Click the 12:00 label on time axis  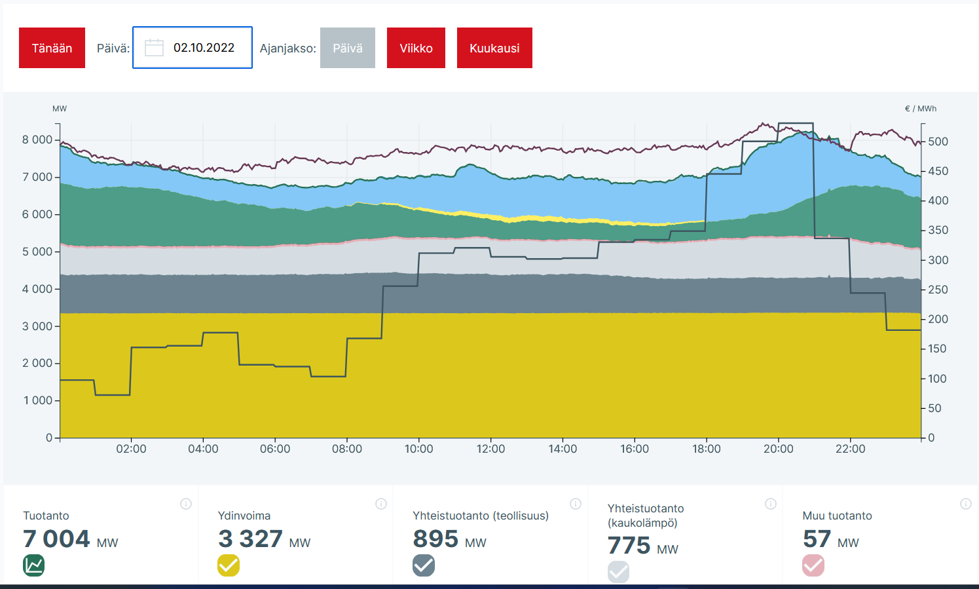[x=490, y=449]
